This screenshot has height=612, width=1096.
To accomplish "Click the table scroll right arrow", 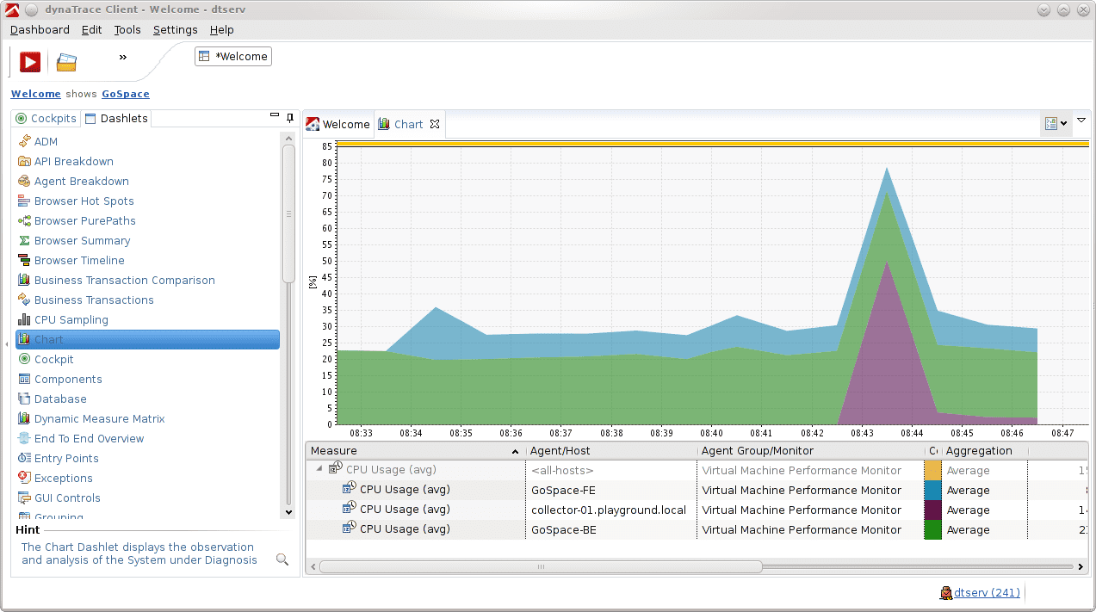I will click(x=1081, y=566).
